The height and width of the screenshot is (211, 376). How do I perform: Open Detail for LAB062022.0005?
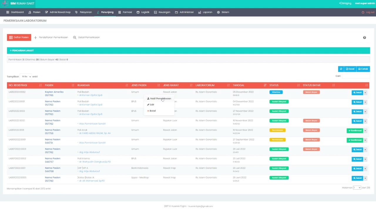coord(357,178)
